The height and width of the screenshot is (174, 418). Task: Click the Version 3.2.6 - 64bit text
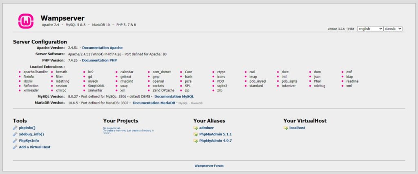(x=341, y=29)
